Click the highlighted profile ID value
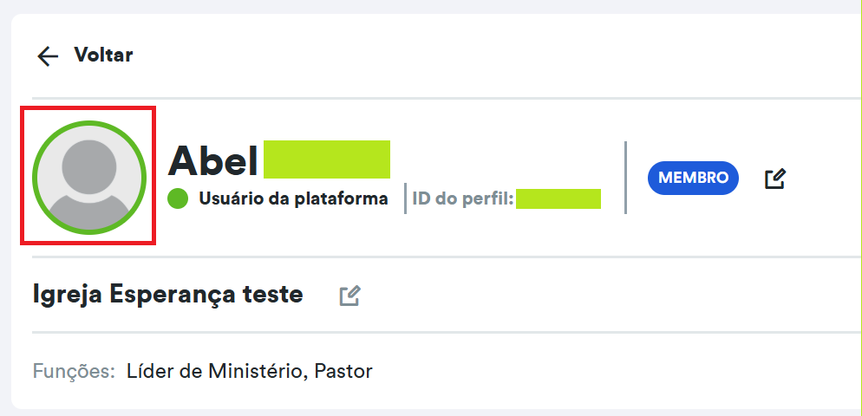 click(x=558, y=198)
